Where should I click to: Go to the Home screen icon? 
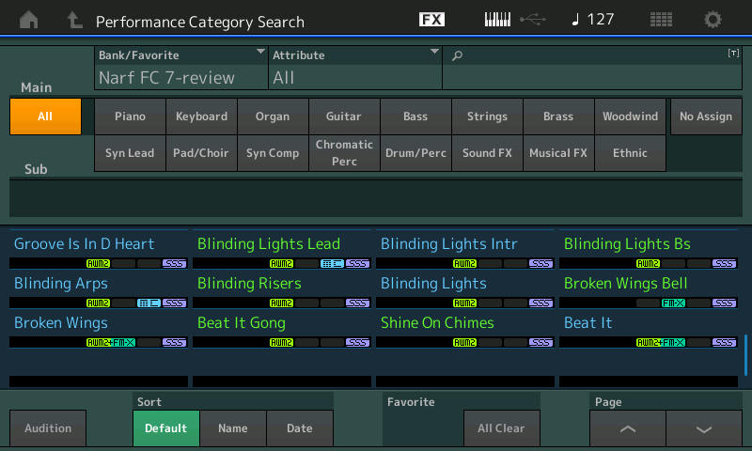tap(29, 20)
